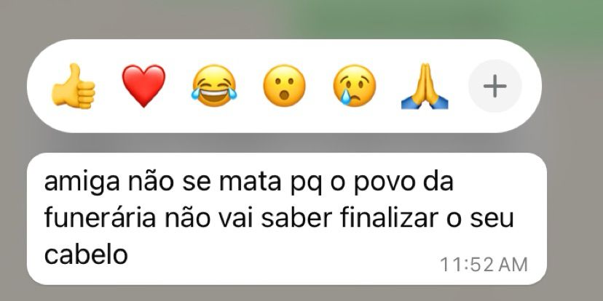Click the message bubble starting with 'amiga'
Viewport: 603px width, 301px height.
pyautogui.click(x=286, y=219)
